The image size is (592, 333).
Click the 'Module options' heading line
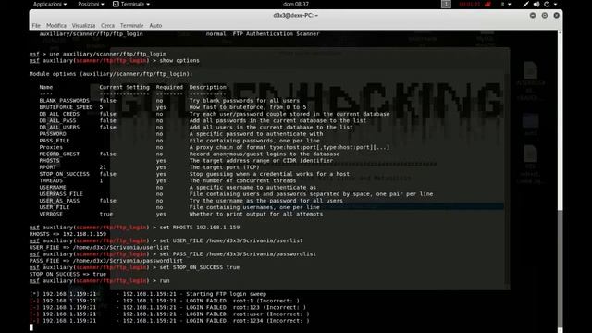tap(111, 74)
